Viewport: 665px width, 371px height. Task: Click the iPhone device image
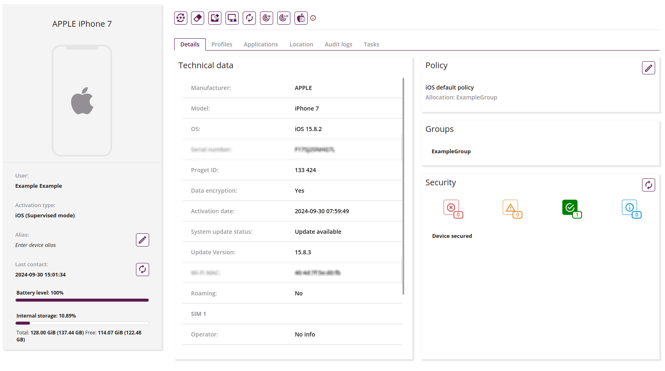pos(82,101)
